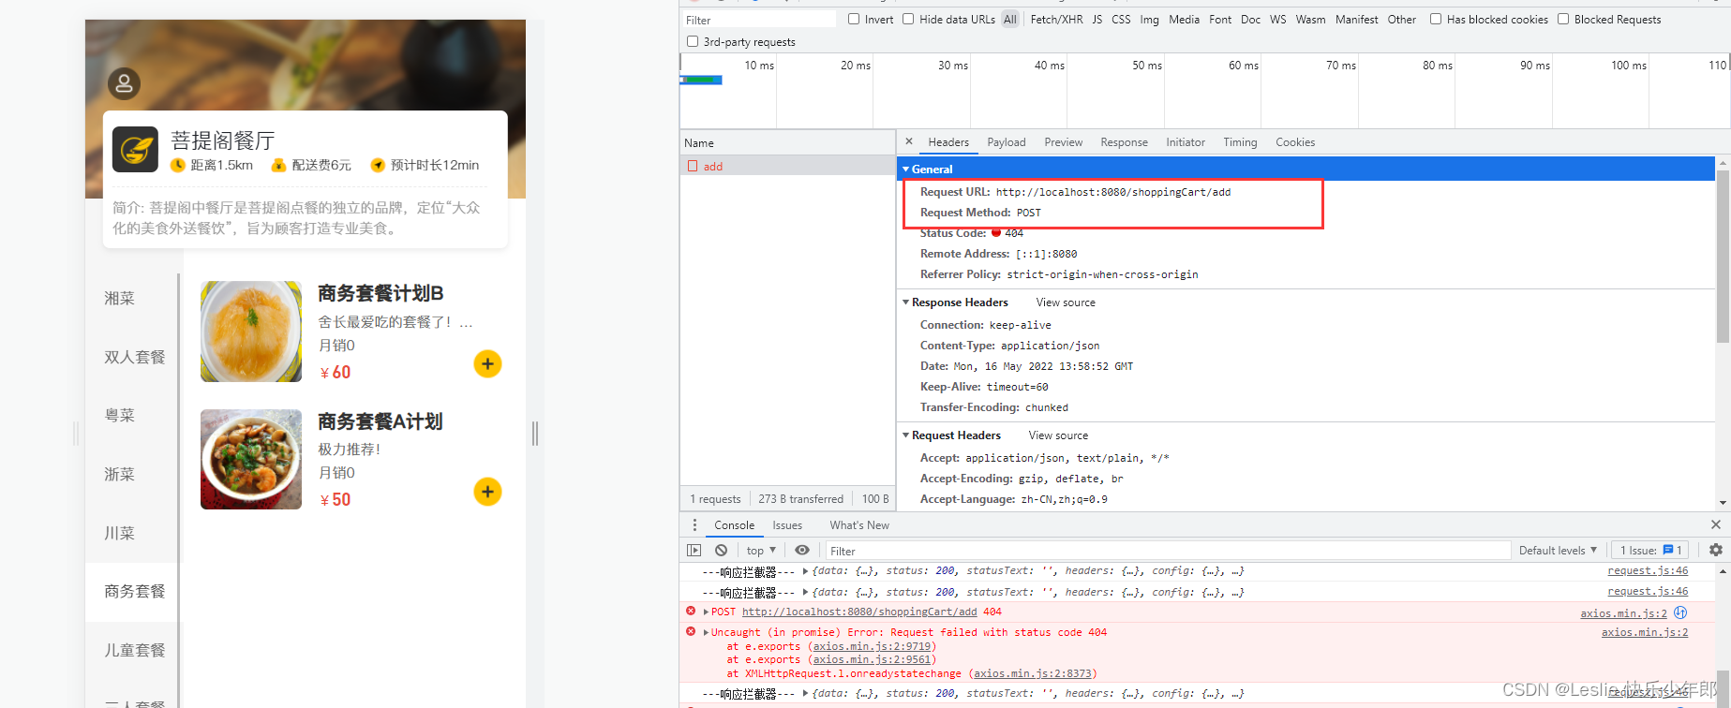This screenshot has width=1731, height=708.
Task: Click the user profile avatar icon
Action: [124, 83]
